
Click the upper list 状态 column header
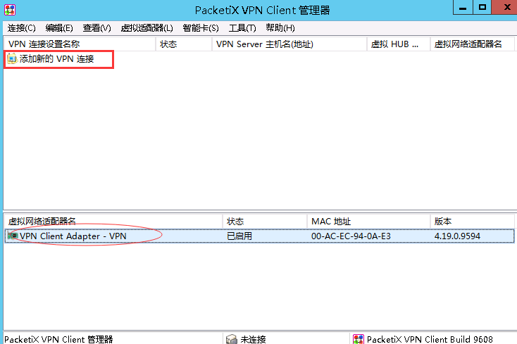(x=184, y=44)
